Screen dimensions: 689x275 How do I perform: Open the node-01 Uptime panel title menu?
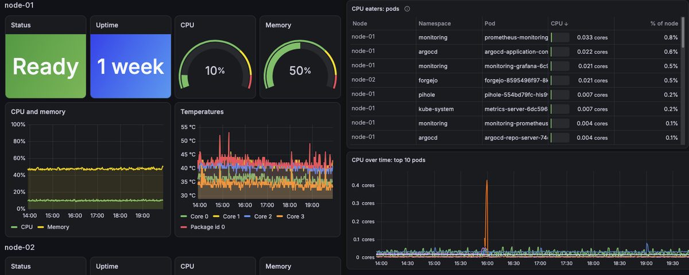pos(107,25)
